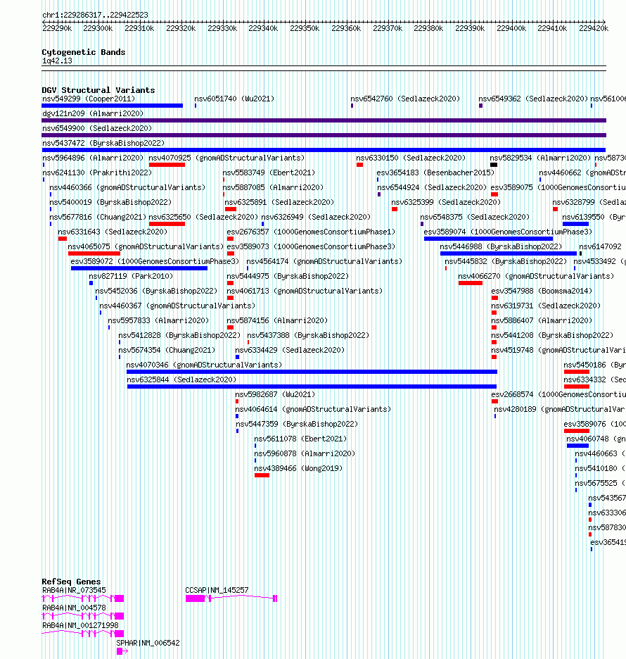Open nsv5452036 (ByrskaBishop2022) label
This screenshot has height=659, width=626.
[x=157, y=291]
